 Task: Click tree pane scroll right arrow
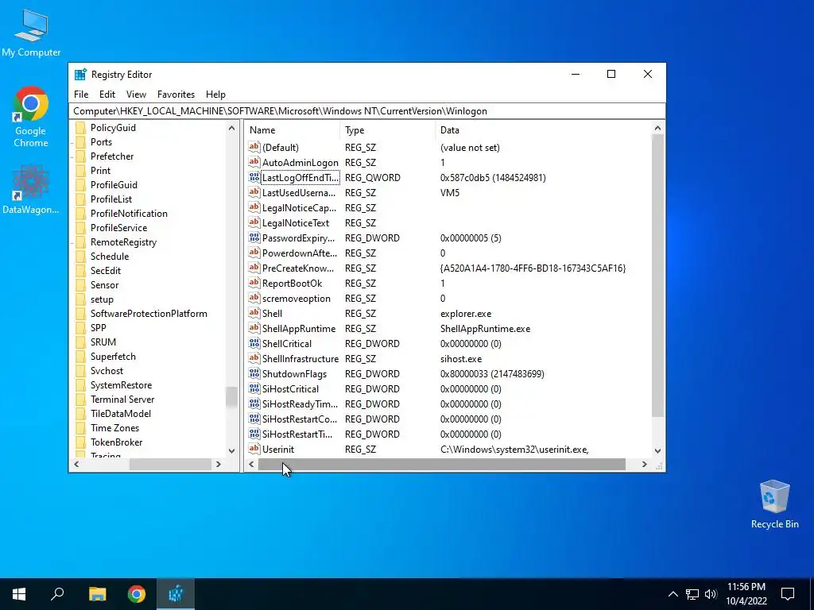(219, 464)
